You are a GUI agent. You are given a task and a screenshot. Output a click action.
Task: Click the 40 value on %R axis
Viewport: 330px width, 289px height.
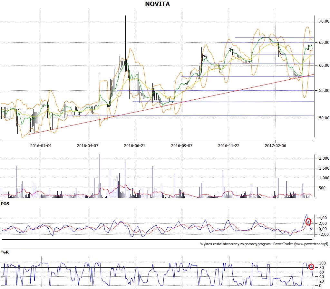coord(322,277)
